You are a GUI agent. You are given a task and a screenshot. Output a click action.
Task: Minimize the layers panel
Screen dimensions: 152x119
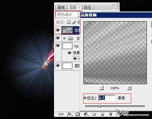113,5
